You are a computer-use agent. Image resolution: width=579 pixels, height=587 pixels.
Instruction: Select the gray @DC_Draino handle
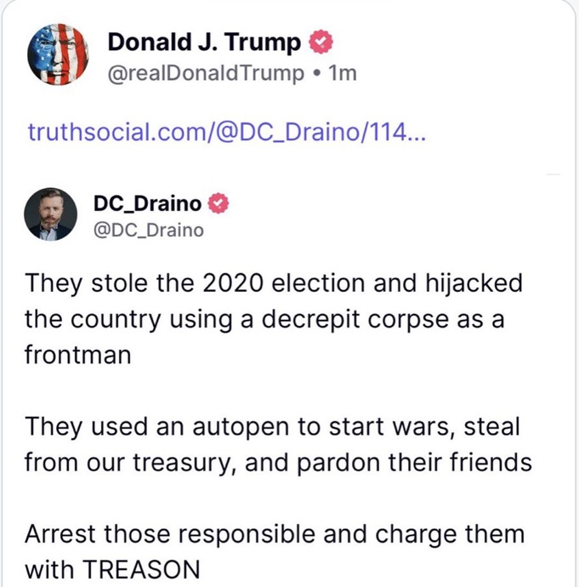[149, 230]
